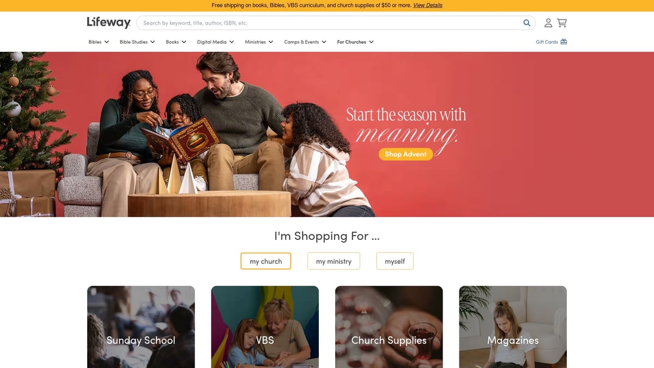Image resolution: width=654 pixels, height=368 pixels.
Task: Open the For Churches menu
Action: point(355,42)
